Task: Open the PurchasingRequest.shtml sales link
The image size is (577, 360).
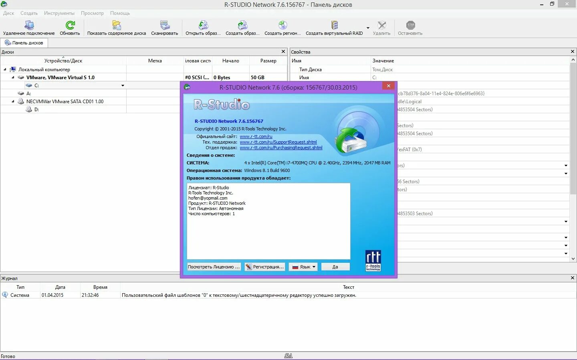Action: [281, 148]
